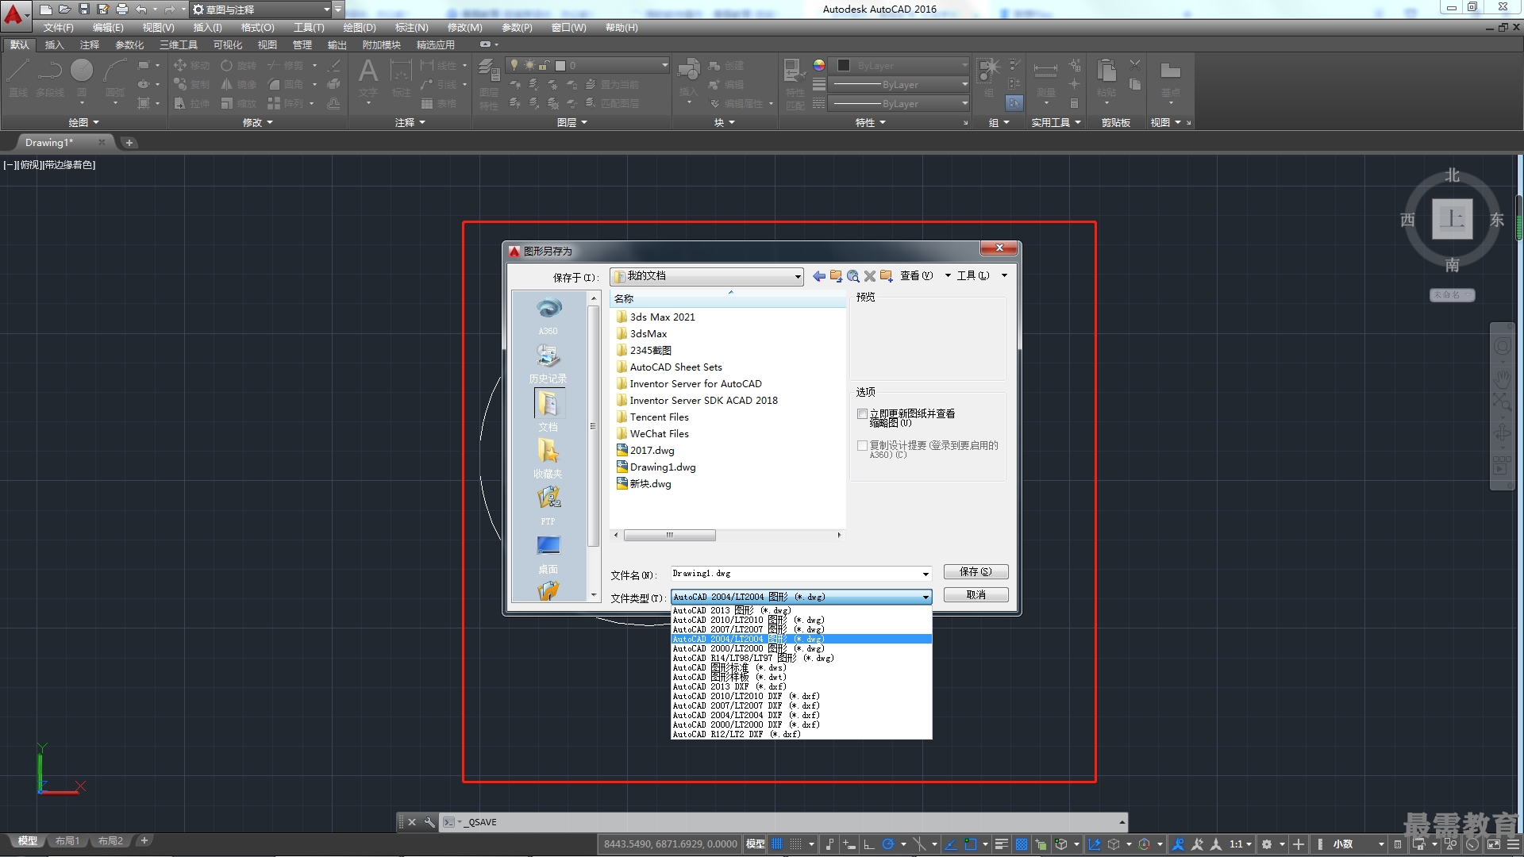This screenshot has width=1524, height=857.
Task: Click the delete X icon in the dialog toolbar
Action: click(x=870, y=275)
